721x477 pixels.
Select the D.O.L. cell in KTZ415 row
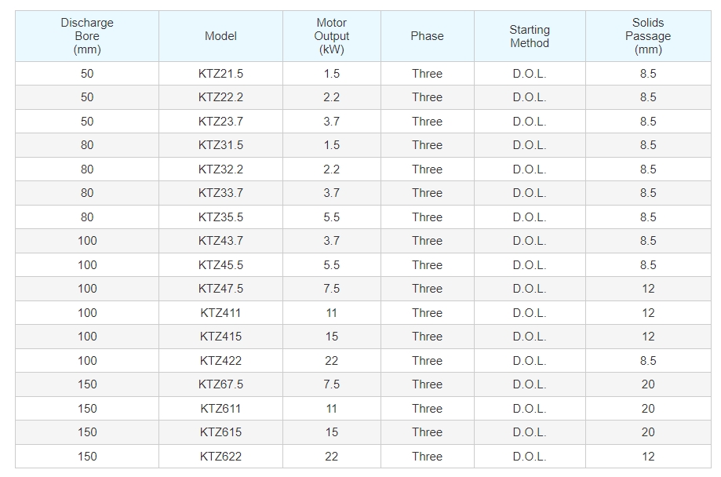[x=530, y=337]
